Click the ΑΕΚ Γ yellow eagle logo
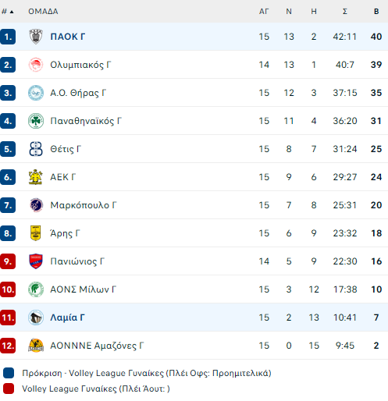The height and width of the screenshot is (401, 388). click(36, 177)
